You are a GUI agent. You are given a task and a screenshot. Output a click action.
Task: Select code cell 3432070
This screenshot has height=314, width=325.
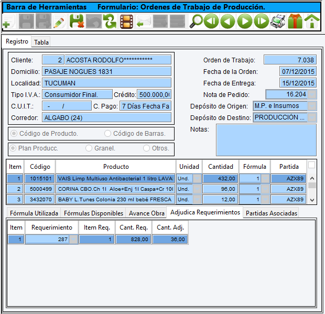[x=40, y=200]
